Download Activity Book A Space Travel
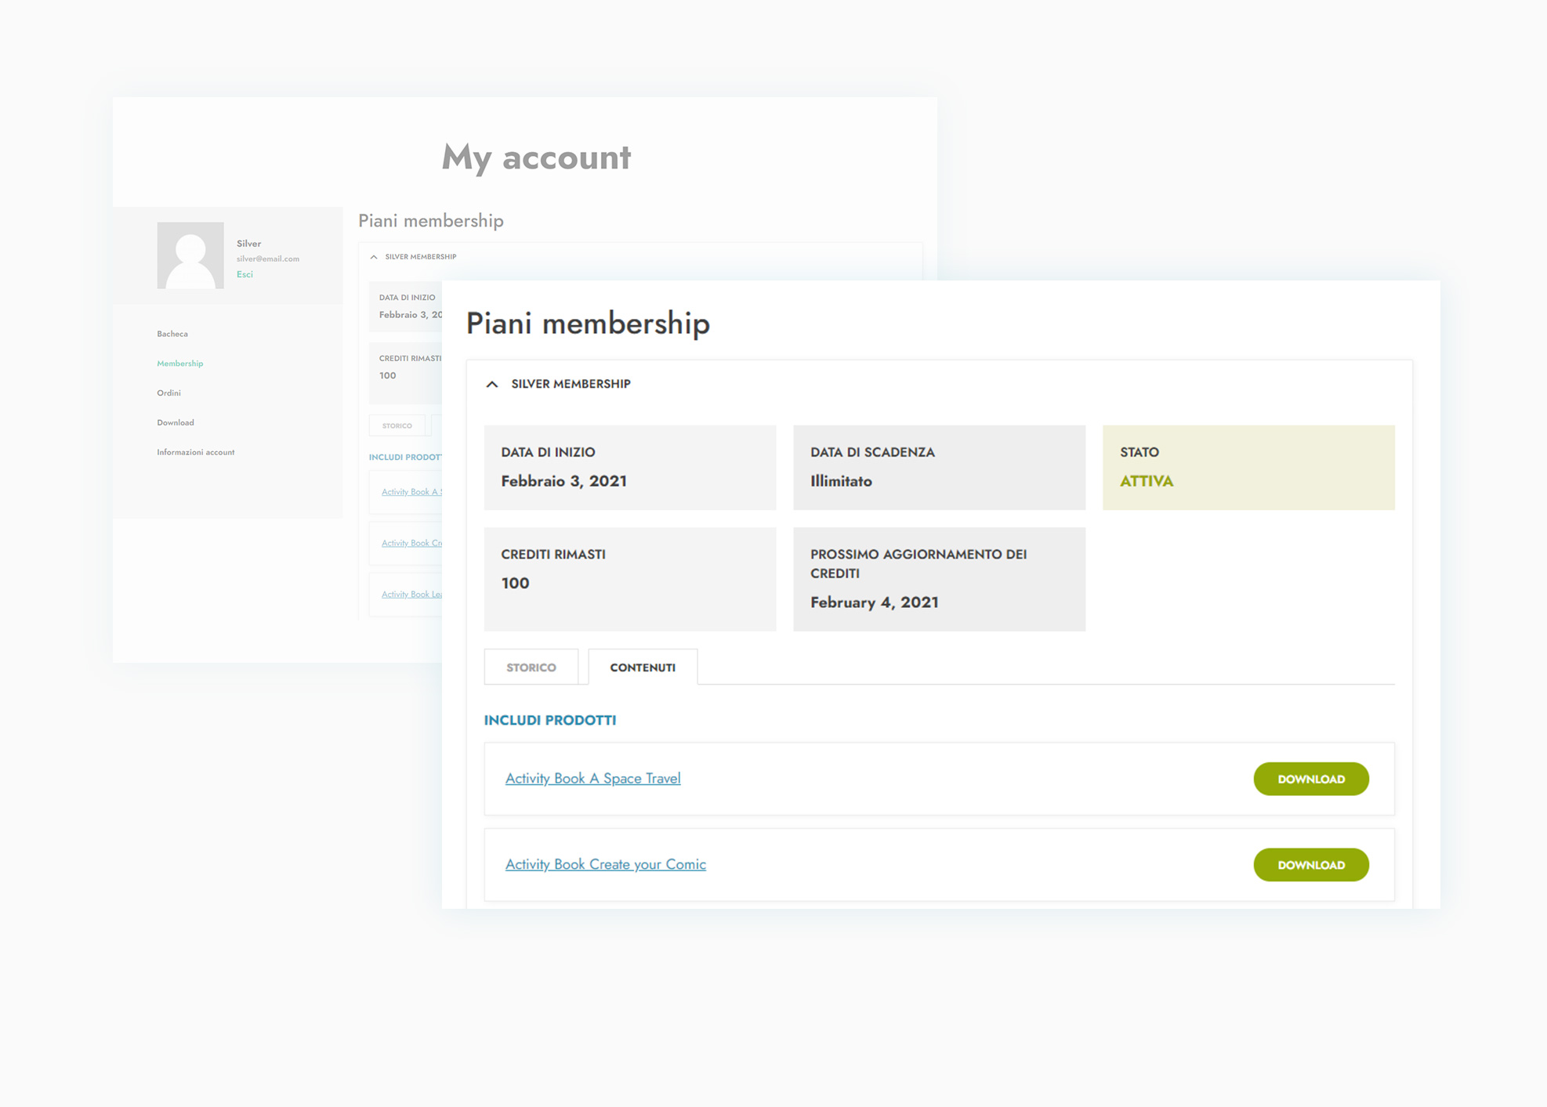The image size is (1547, 1107). [1310, 779]
